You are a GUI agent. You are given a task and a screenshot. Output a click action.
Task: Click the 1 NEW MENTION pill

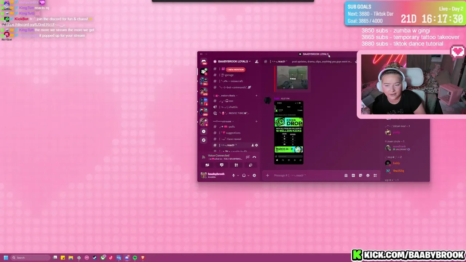click(235, 70)
